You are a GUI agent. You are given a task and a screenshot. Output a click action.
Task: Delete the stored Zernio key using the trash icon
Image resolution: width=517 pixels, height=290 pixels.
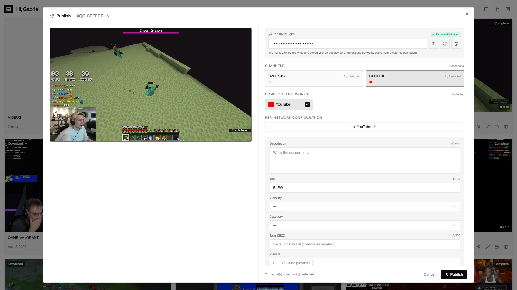pyautogui.click(x=456, y=44)
